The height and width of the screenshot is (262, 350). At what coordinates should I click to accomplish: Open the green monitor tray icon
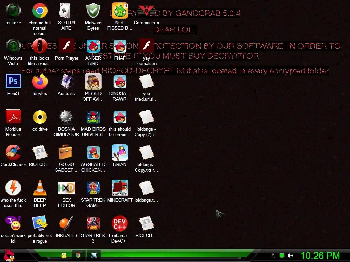[x=282, y=256]
